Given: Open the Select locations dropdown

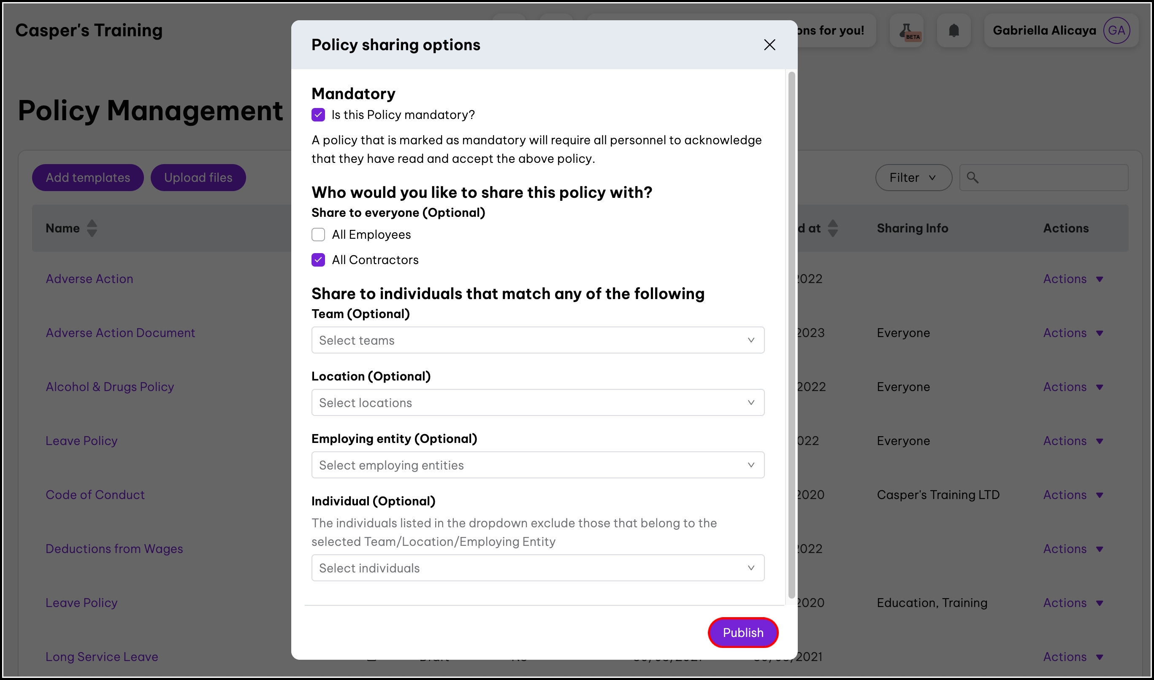Looking at the screenshot, I should point(537,402).
